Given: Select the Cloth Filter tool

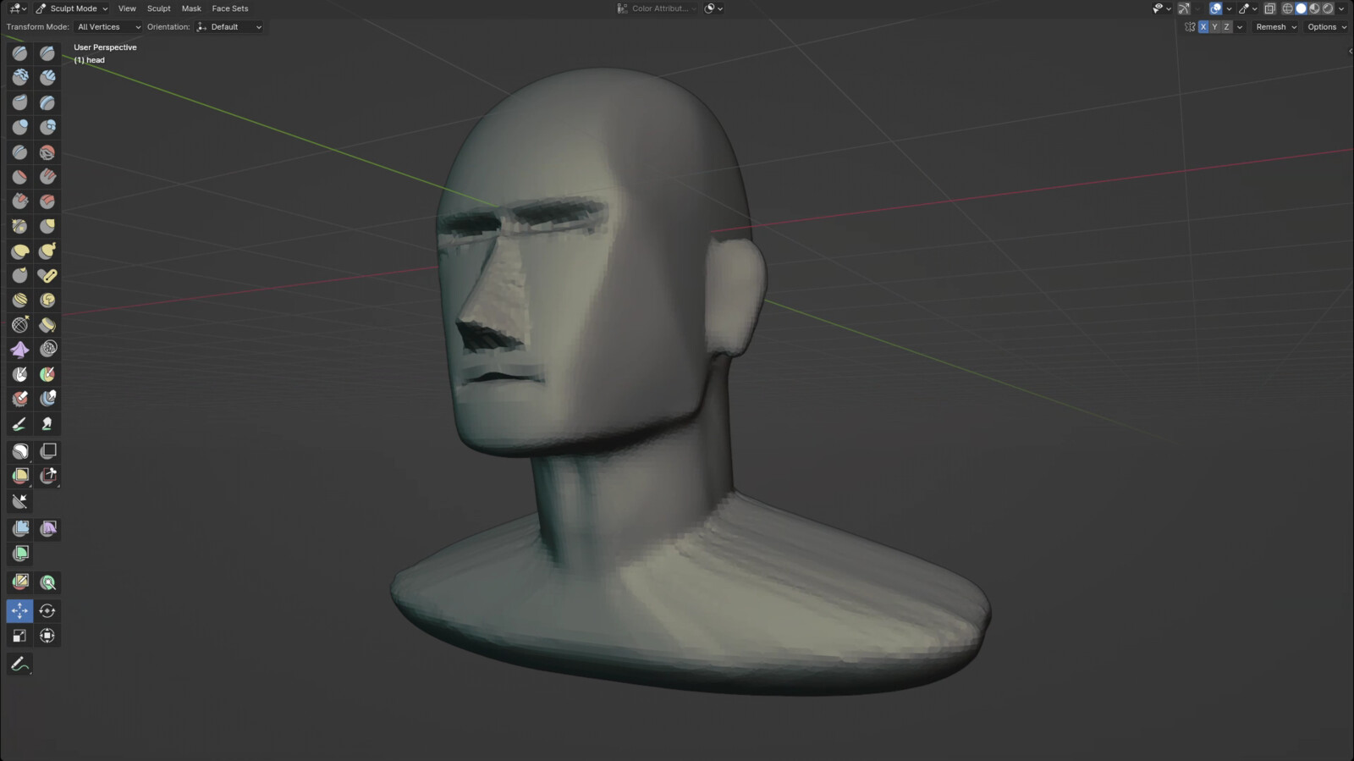Looking at the screenshot, I should 47,529.
